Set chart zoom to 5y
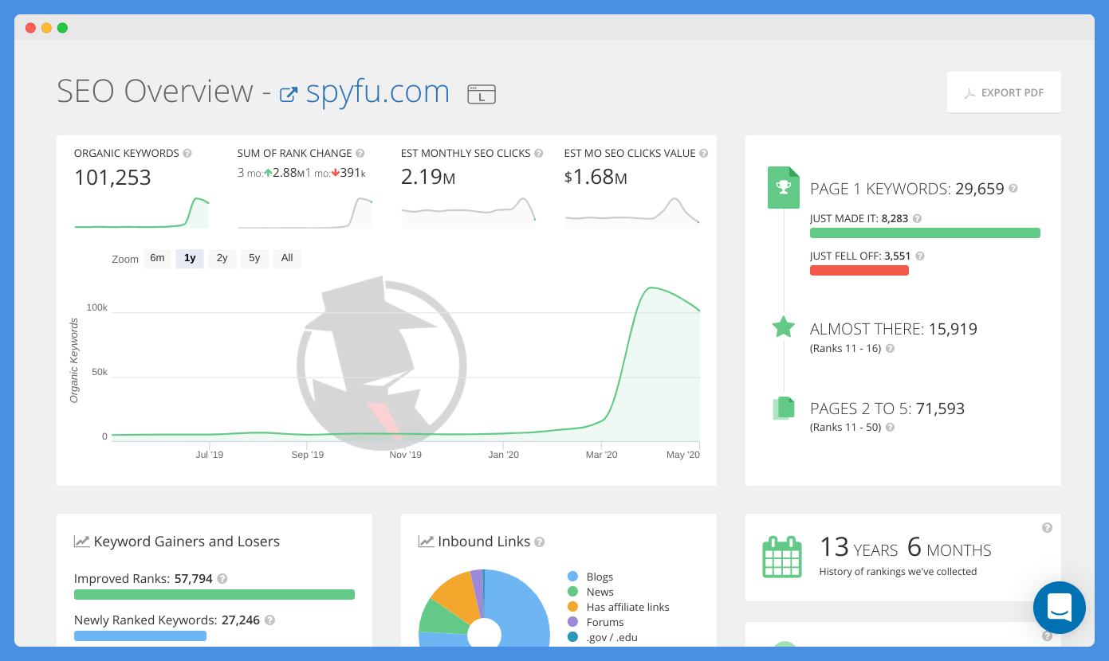The width and height of the screenshot is (1109, 661). 254,258
